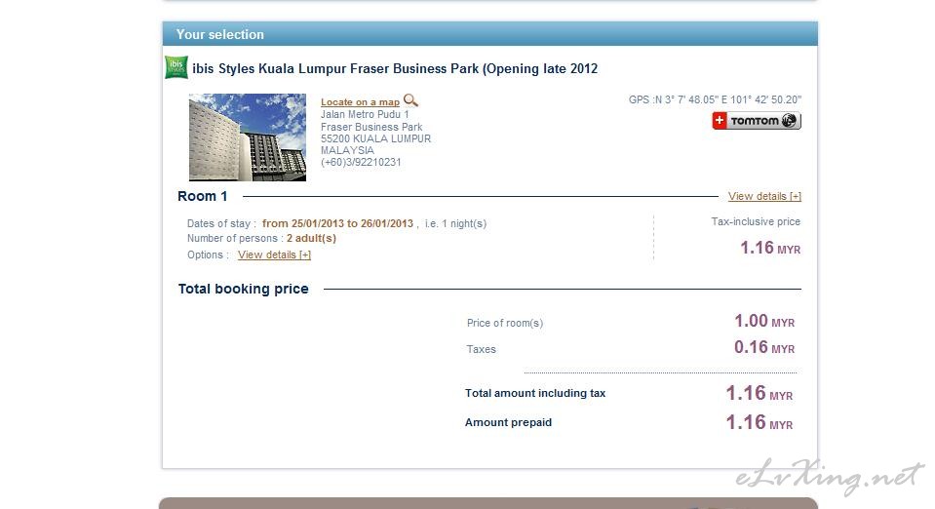Click the Price of room(s) amount 1.00 MYR
The image size is (935, 509).
point(764,321)
